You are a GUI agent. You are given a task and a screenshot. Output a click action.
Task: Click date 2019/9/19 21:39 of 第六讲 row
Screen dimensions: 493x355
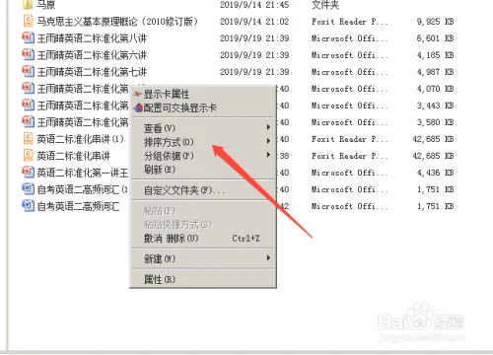254,55
